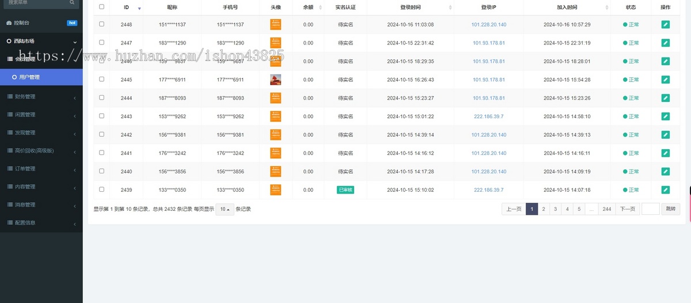This screenshot has width=691, height=303.
Task: Toggle the select-all checkbox in the header
Action: click(x=102, y=7)
